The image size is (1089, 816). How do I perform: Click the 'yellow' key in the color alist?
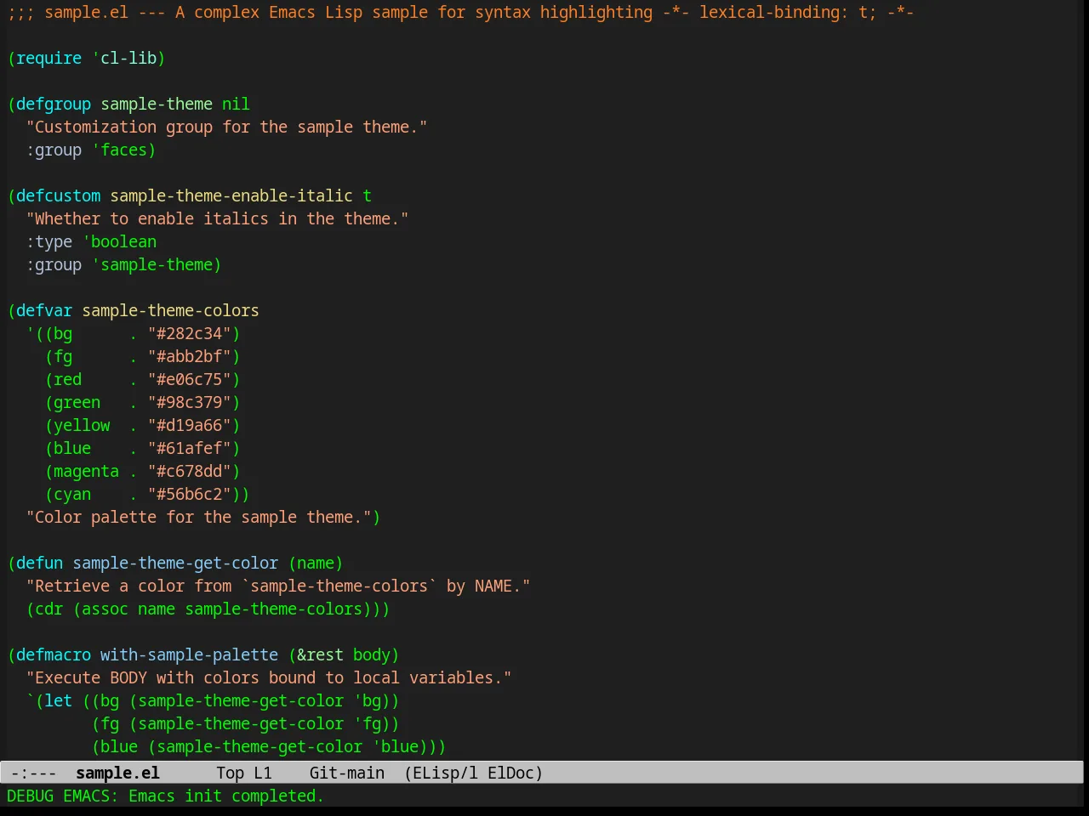[x=82, y=425]
